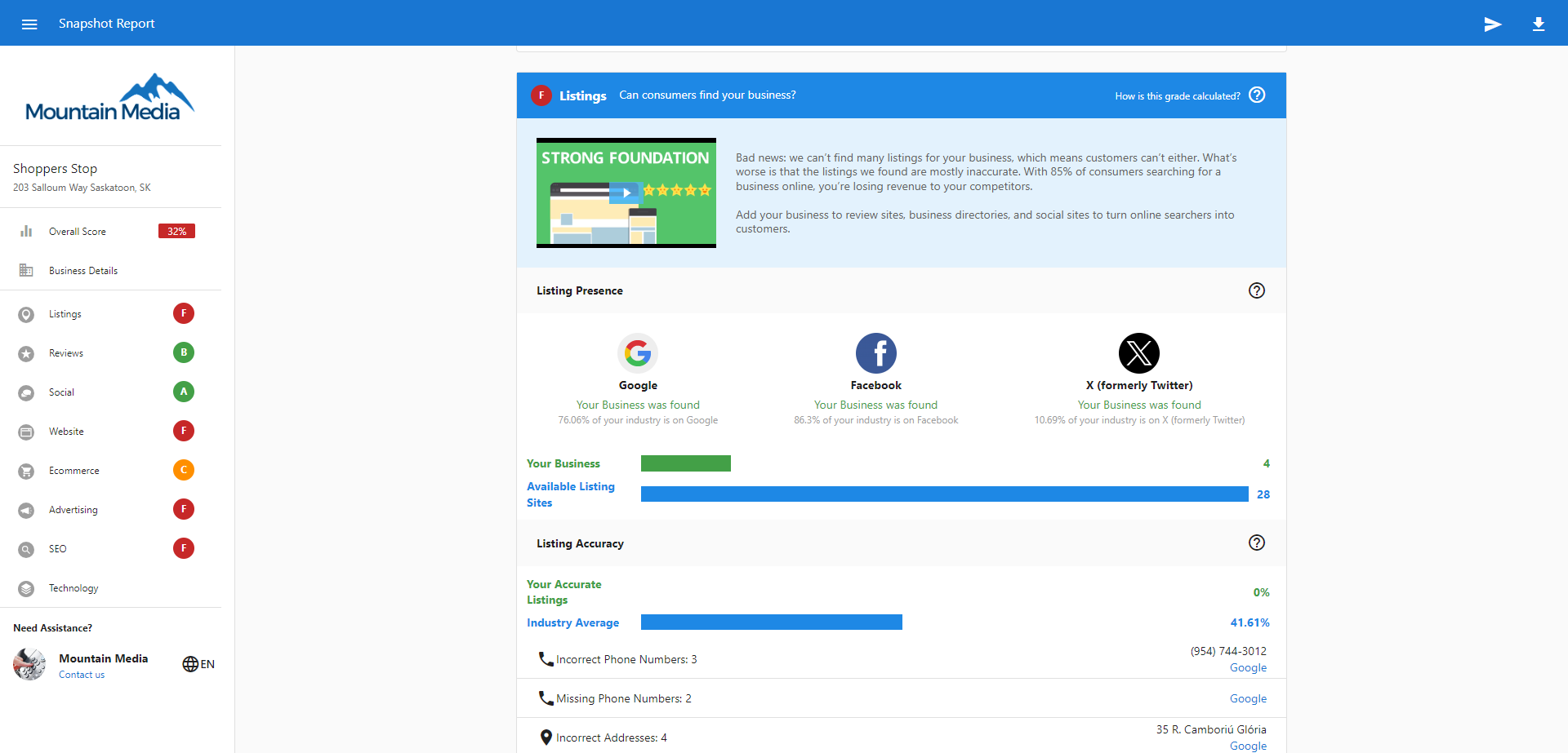1568x753 pixels.
Task: Click the Mountain Media logo
Action: pyautogui.click(x=110, y=98)
